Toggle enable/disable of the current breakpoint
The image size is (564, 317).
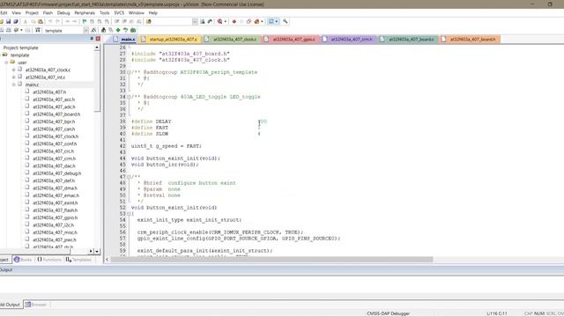tap(241, 21)
